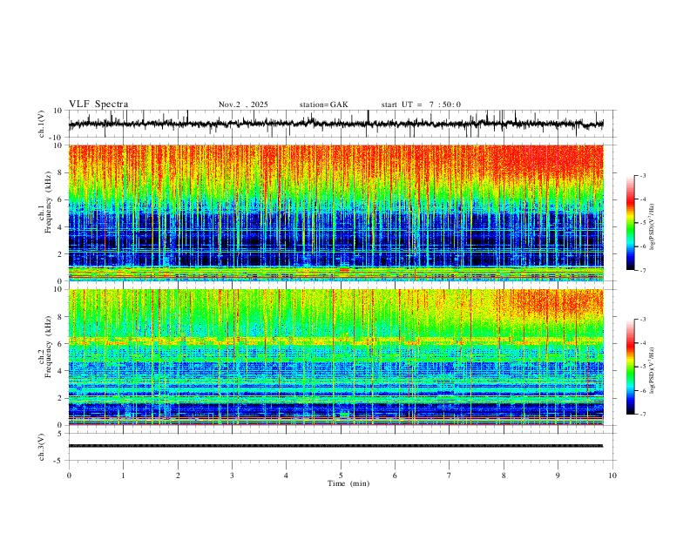The width and height of the screenshot is (690, 533).
Task: Click the ch.3 flat black trace
Action: pos(335,446)
